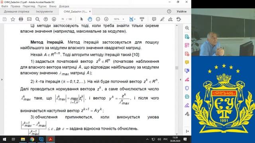Open the Вікно menu
Screen dimensions: 255x143
click(x=53, y=6)
